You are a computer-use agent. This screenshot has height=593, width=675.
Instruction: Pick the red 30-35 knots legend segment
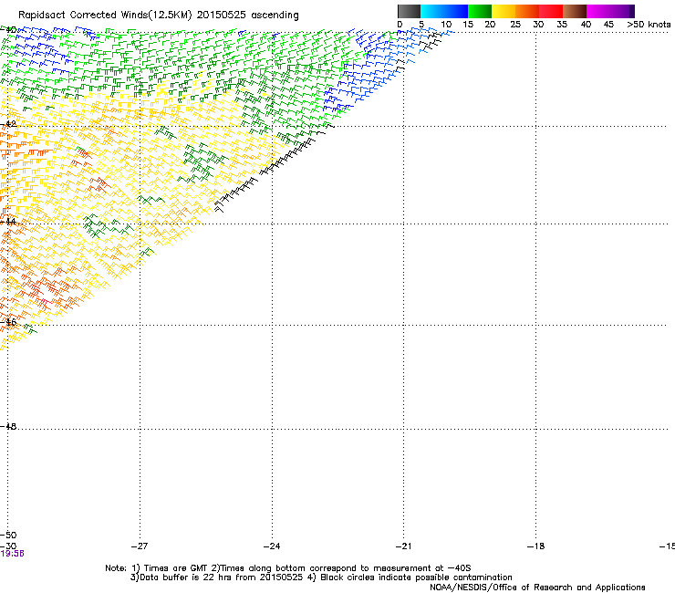pyautogui.click(x=551, y=11)
